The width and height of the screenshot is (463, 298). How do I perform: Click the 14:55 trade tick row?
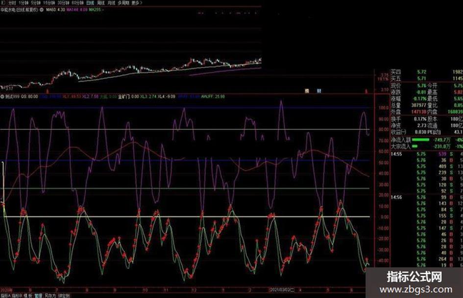tap(427, 154)
